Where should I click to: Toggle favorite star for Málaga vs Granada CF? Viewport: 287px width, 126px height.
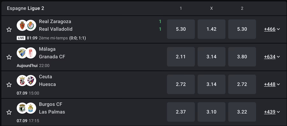tap(9, 57)
